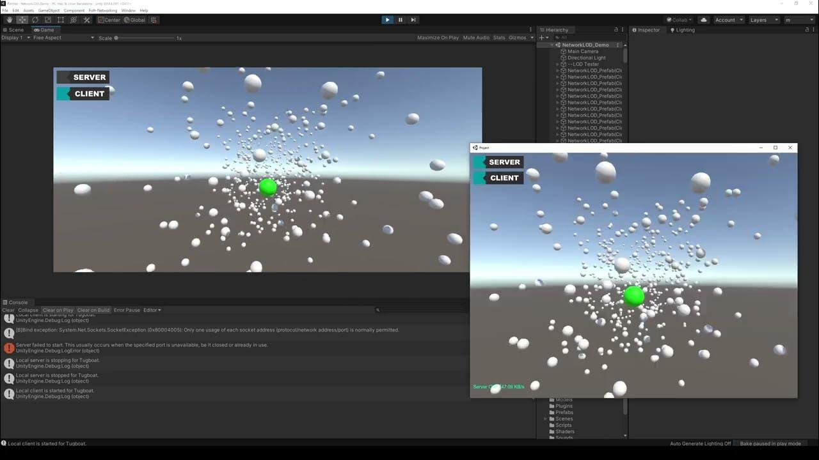Open Game view panel options menu
This screenshot has height=460, width=819.
pyautogui.click(x=530, y=30)
